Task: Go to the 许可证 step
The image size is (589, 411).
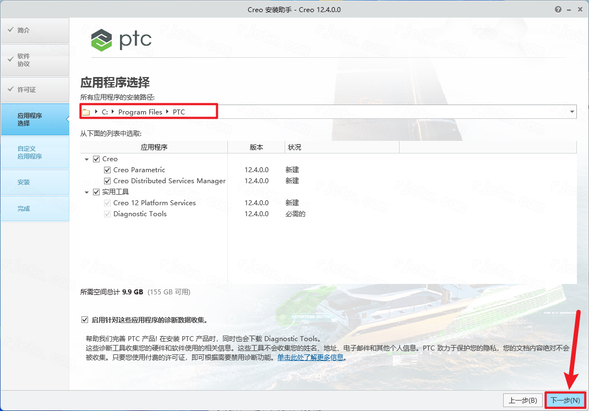Action: (35, 90)
